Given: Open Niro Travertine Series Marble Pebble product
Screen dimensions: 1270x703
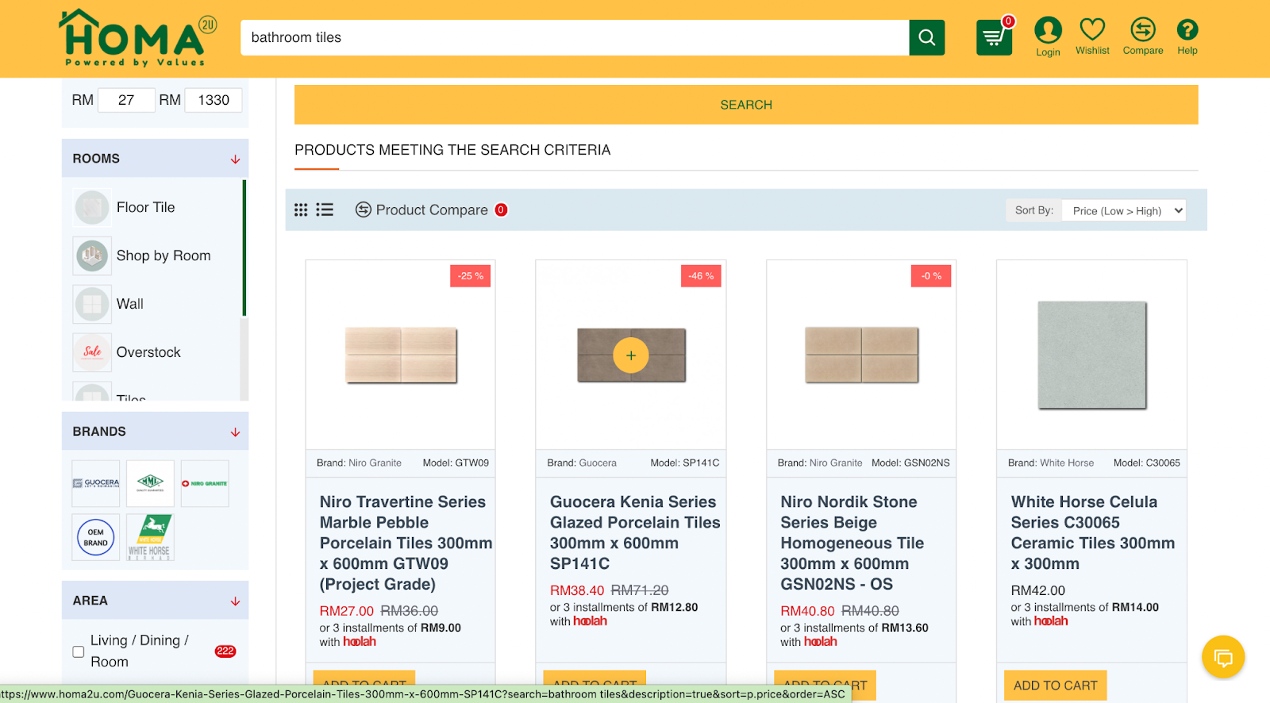Looking at the screenshot, I should coord(406,543).
